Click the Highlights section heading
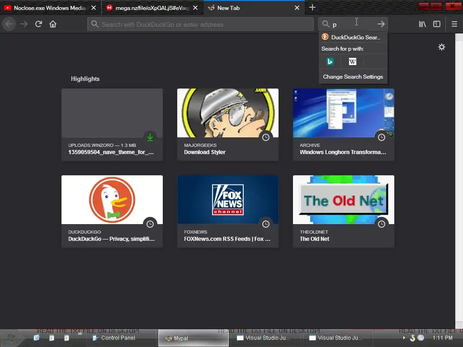The height and width of the screenshot is (347, 463). 85,79
